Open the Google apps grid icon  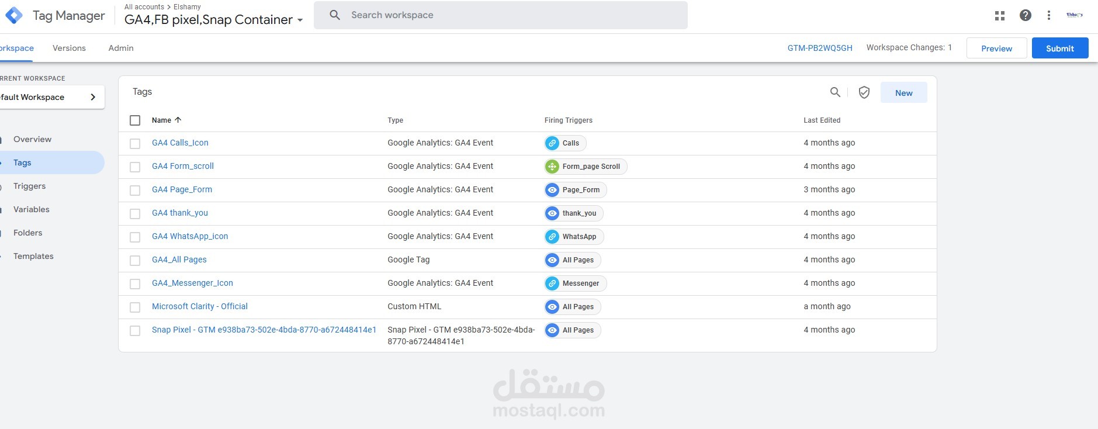coord(1000,16)
